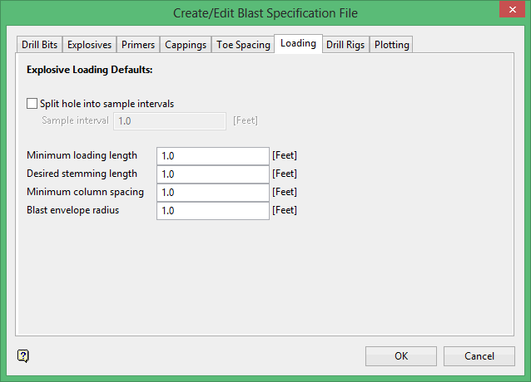Click the disabled Sample interval field

tap(170, 121)
